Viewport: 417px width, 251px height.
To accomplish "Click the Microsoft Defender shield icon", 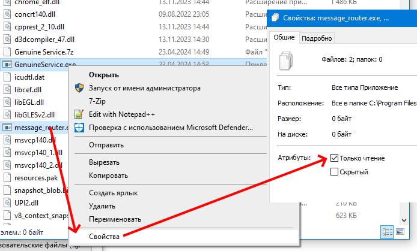I will pos(79,127).
